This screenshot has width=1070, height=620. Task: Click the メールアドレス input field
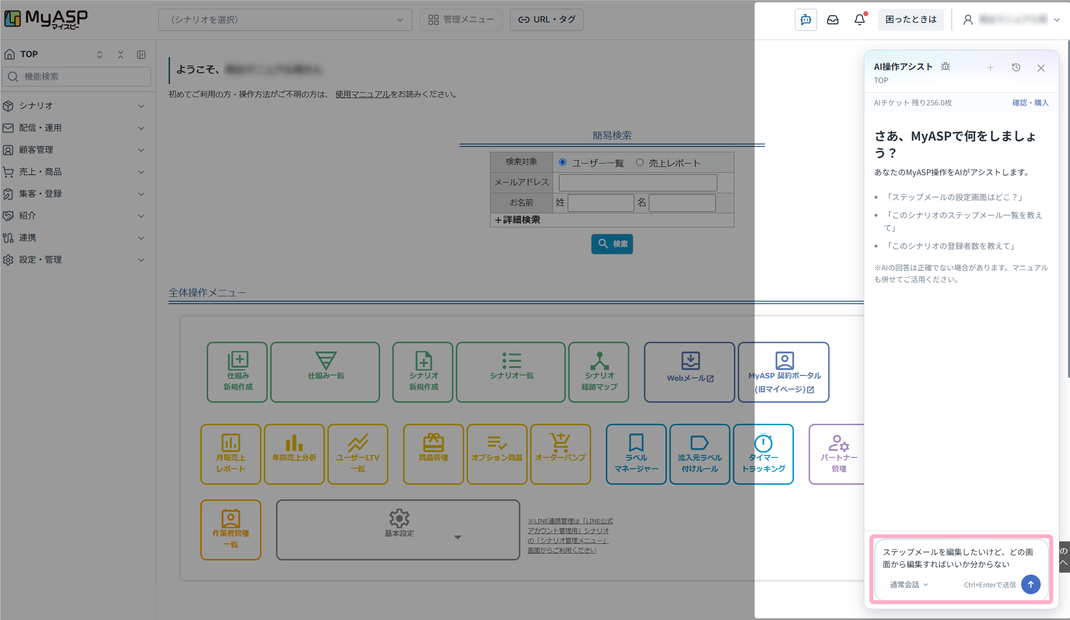(x=638, y=183)
